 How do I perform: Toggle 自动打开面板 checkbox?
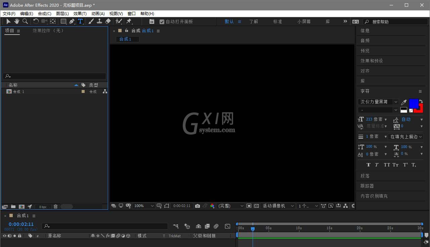[x=162, y=21]
